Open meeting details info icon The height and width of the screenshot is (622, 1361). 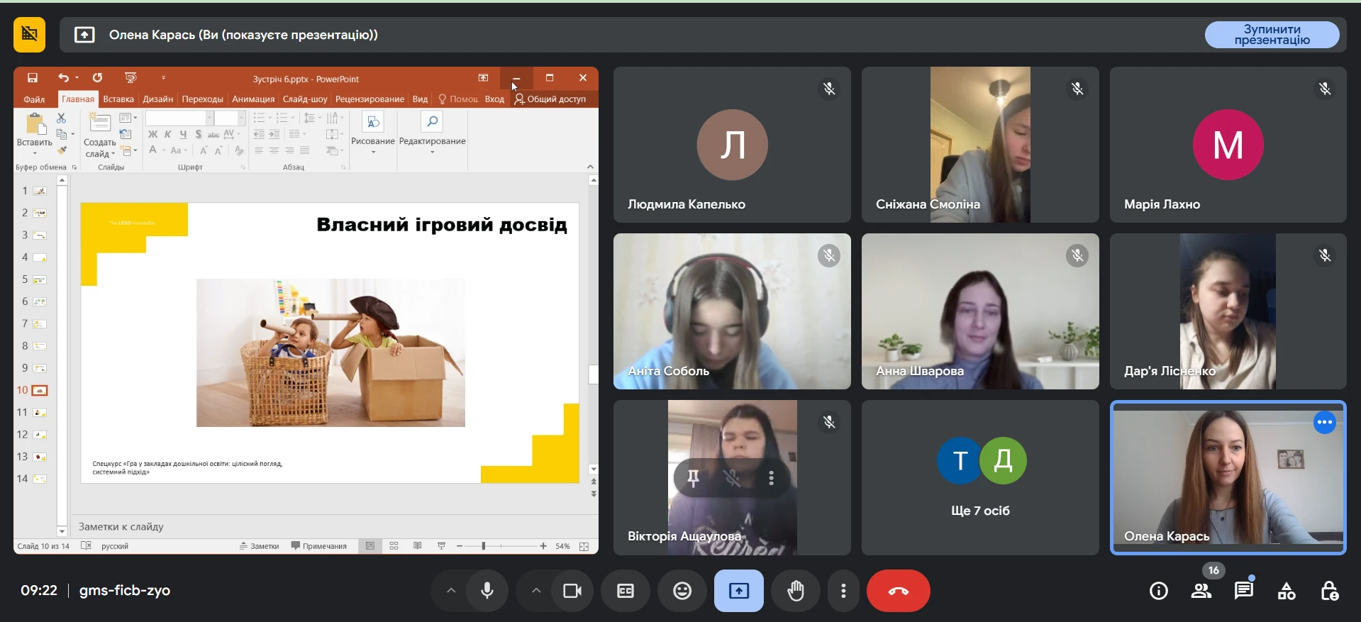coord(1158,591)
